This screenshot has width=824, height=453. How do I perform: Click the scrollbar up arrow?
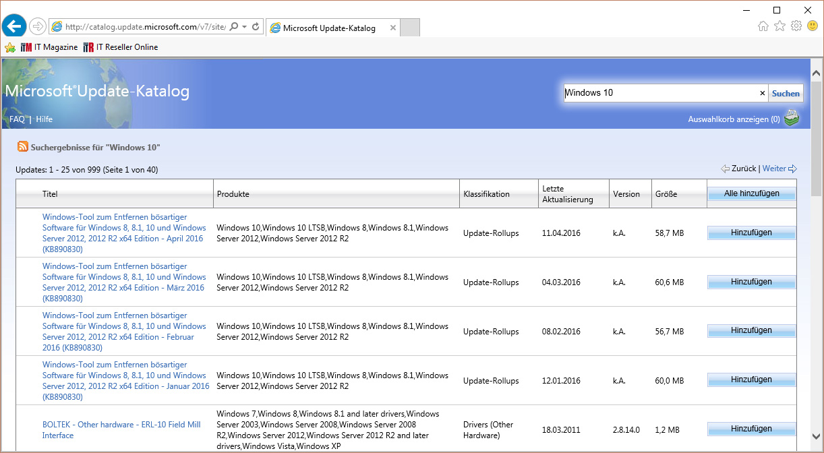point(816,72)
